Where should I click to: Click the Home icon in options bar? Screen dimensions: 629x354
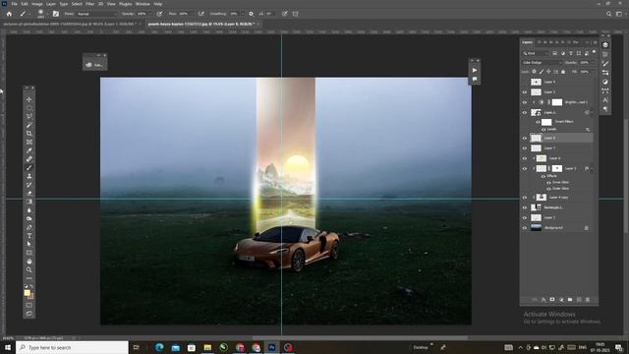click(9, 14)
